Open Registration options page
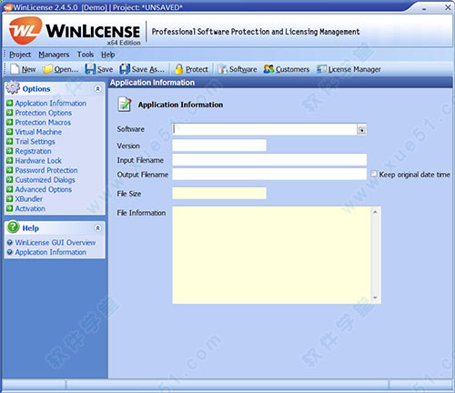The height and width of the screenshot is (393, 455). pos(33,151)
